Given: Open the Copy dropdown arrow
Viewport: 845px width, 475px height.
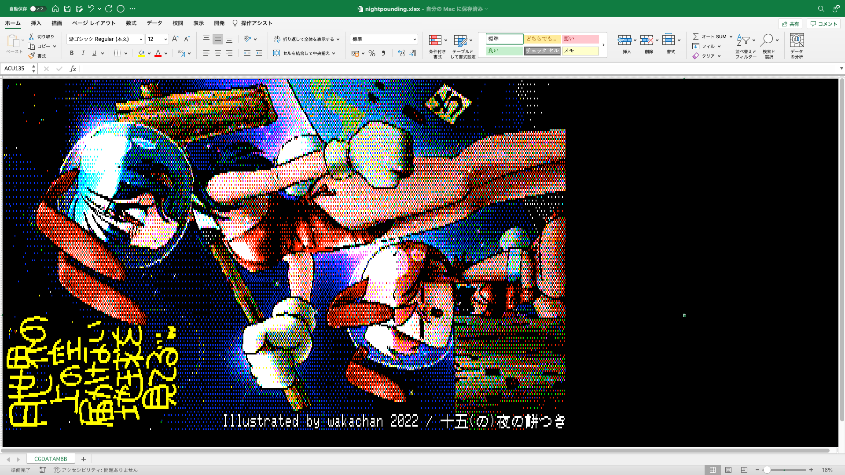Looking at the screenshot, I should click(x=55, y=46).
